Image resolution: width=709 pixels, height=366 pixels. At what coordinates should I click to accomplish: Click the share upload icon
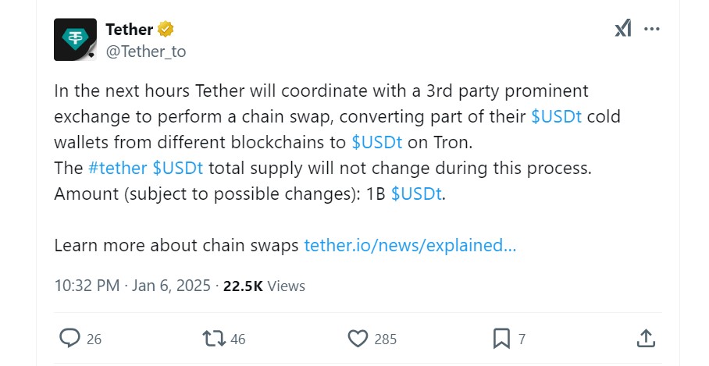[645, 338]
